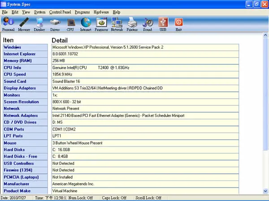Open the View menu
The height and width of the screenshot is (201, 269).
[x=26, y=12]
